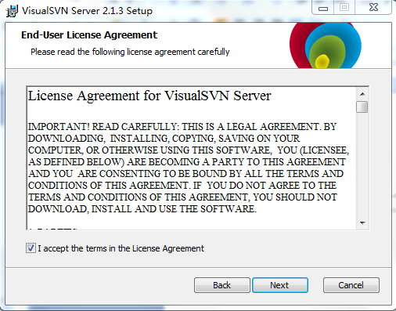
Task: Uncheck I accept the terms checkbox
Action: pos(31,248)
